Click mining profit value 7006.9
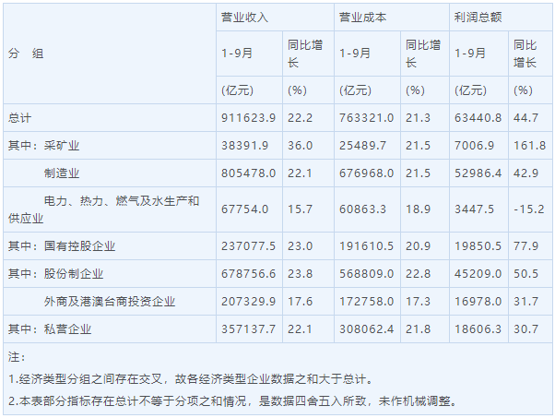555x418 pixels. (474, 145)
